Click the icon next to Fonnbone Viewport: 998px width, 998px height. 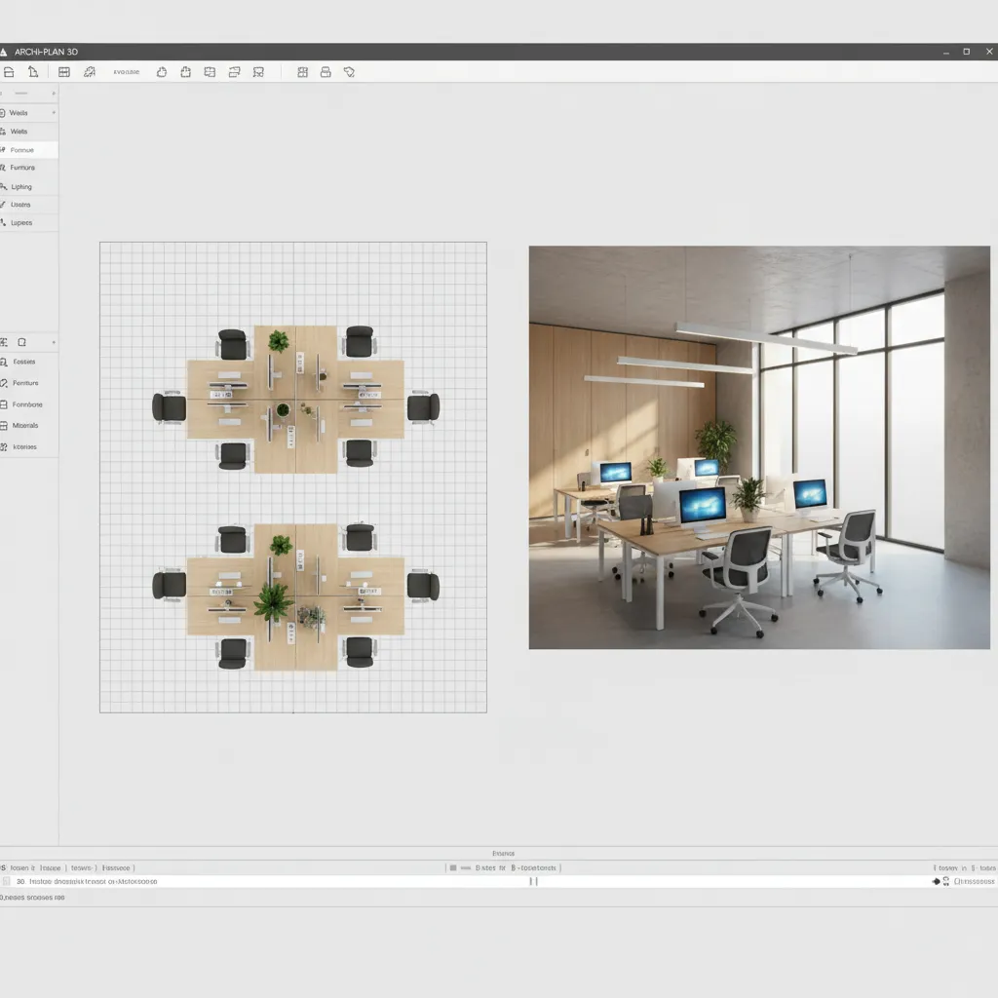(x=4, y=404)
